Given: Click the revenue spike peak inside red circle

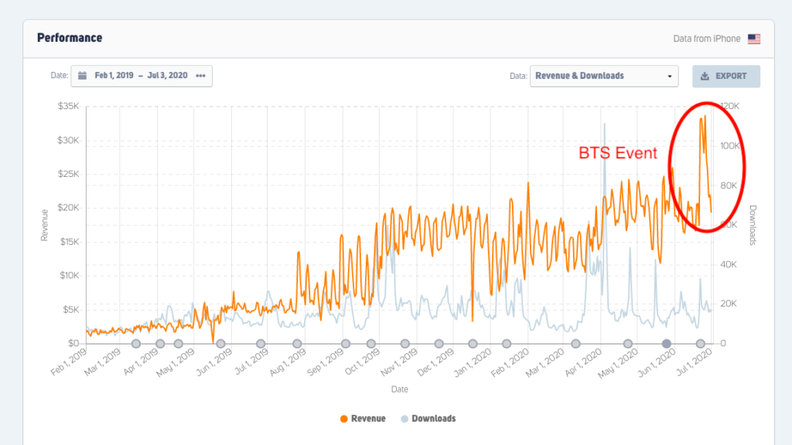Looking at the screenshot, I should tap(704, 116).
